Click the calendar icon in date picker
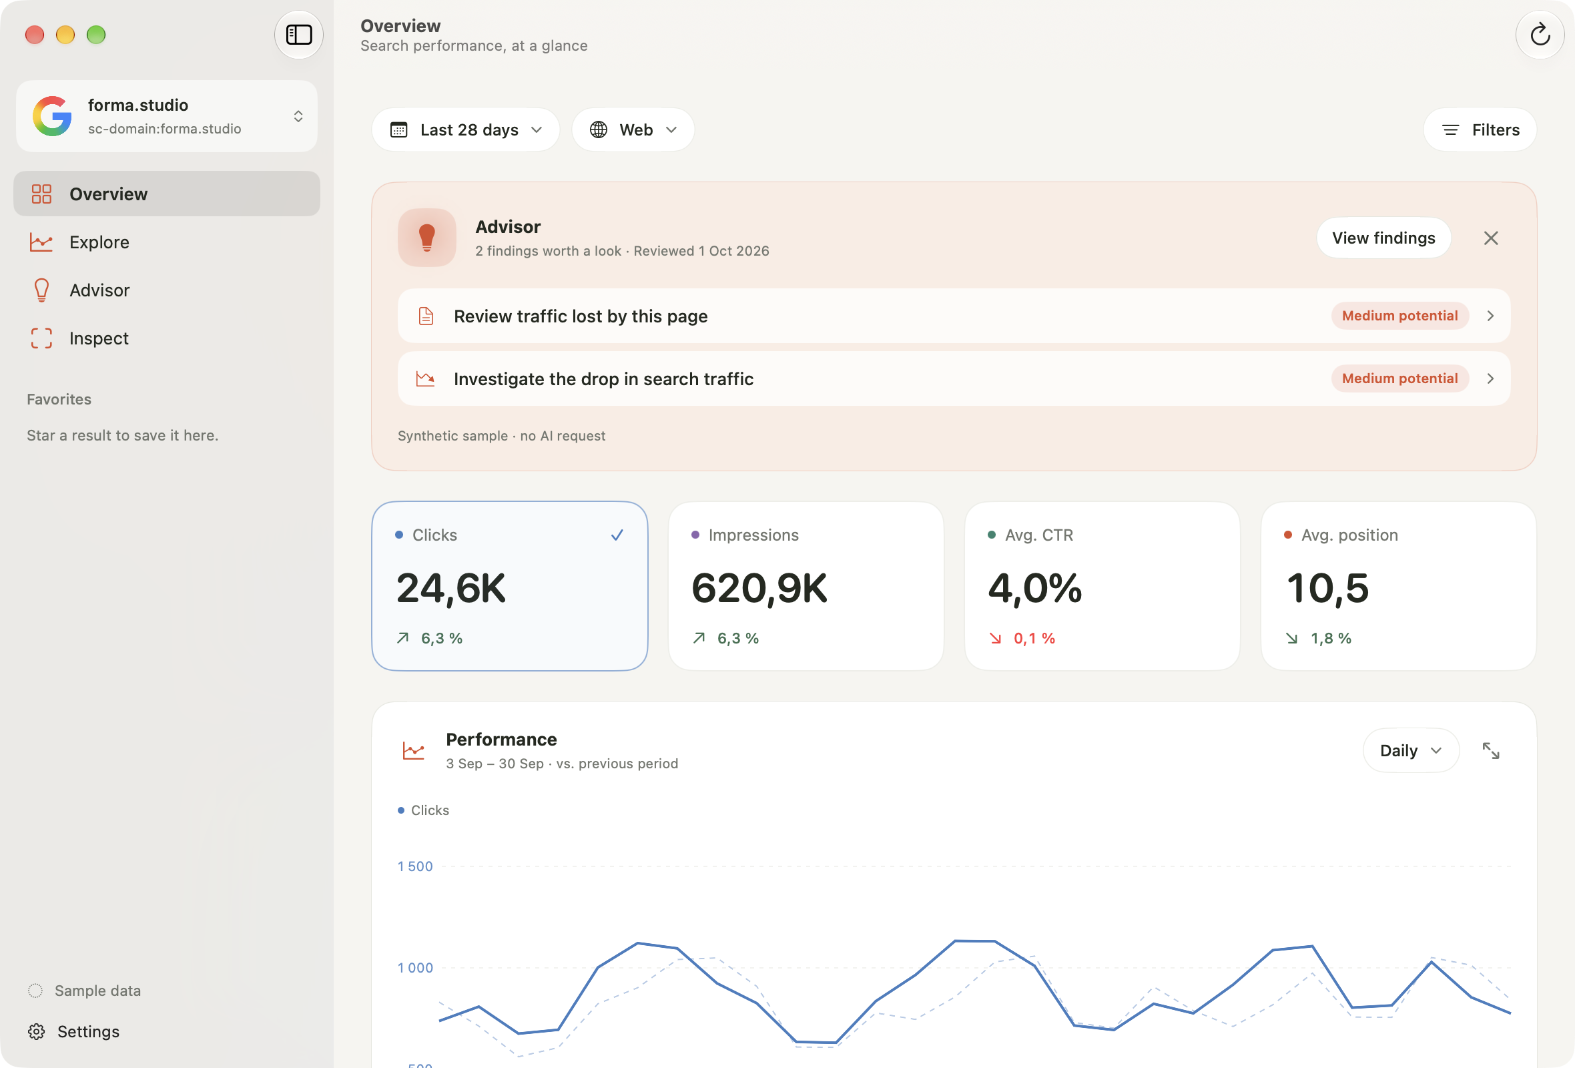This screenshot has width=1575, height=1068. (x=398, y=129)
